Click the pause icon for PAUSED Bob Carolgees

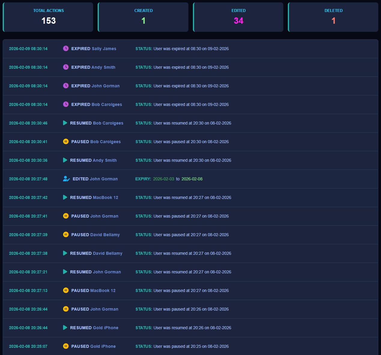[66, 141]
